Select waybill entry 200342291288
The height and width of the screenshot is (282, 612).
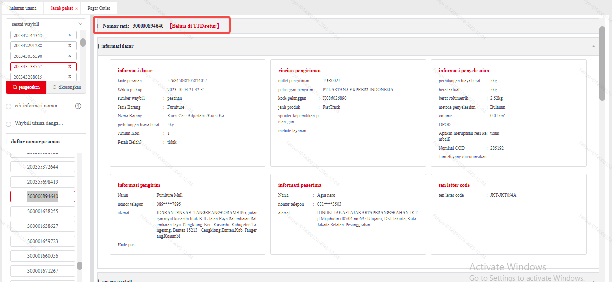[43, 46]
